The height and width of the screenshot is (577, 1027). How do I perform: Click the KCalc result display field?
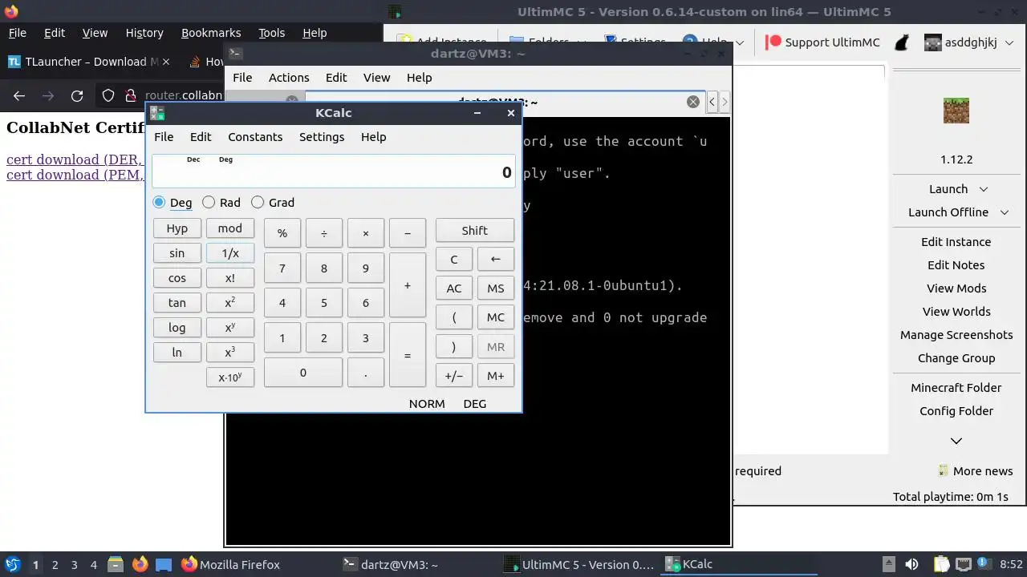coord(333,171)
